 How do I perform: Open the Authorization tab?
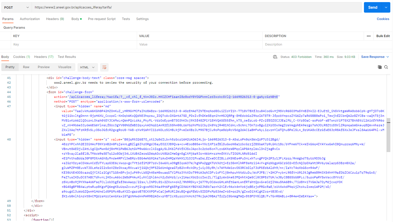point(30,19)
